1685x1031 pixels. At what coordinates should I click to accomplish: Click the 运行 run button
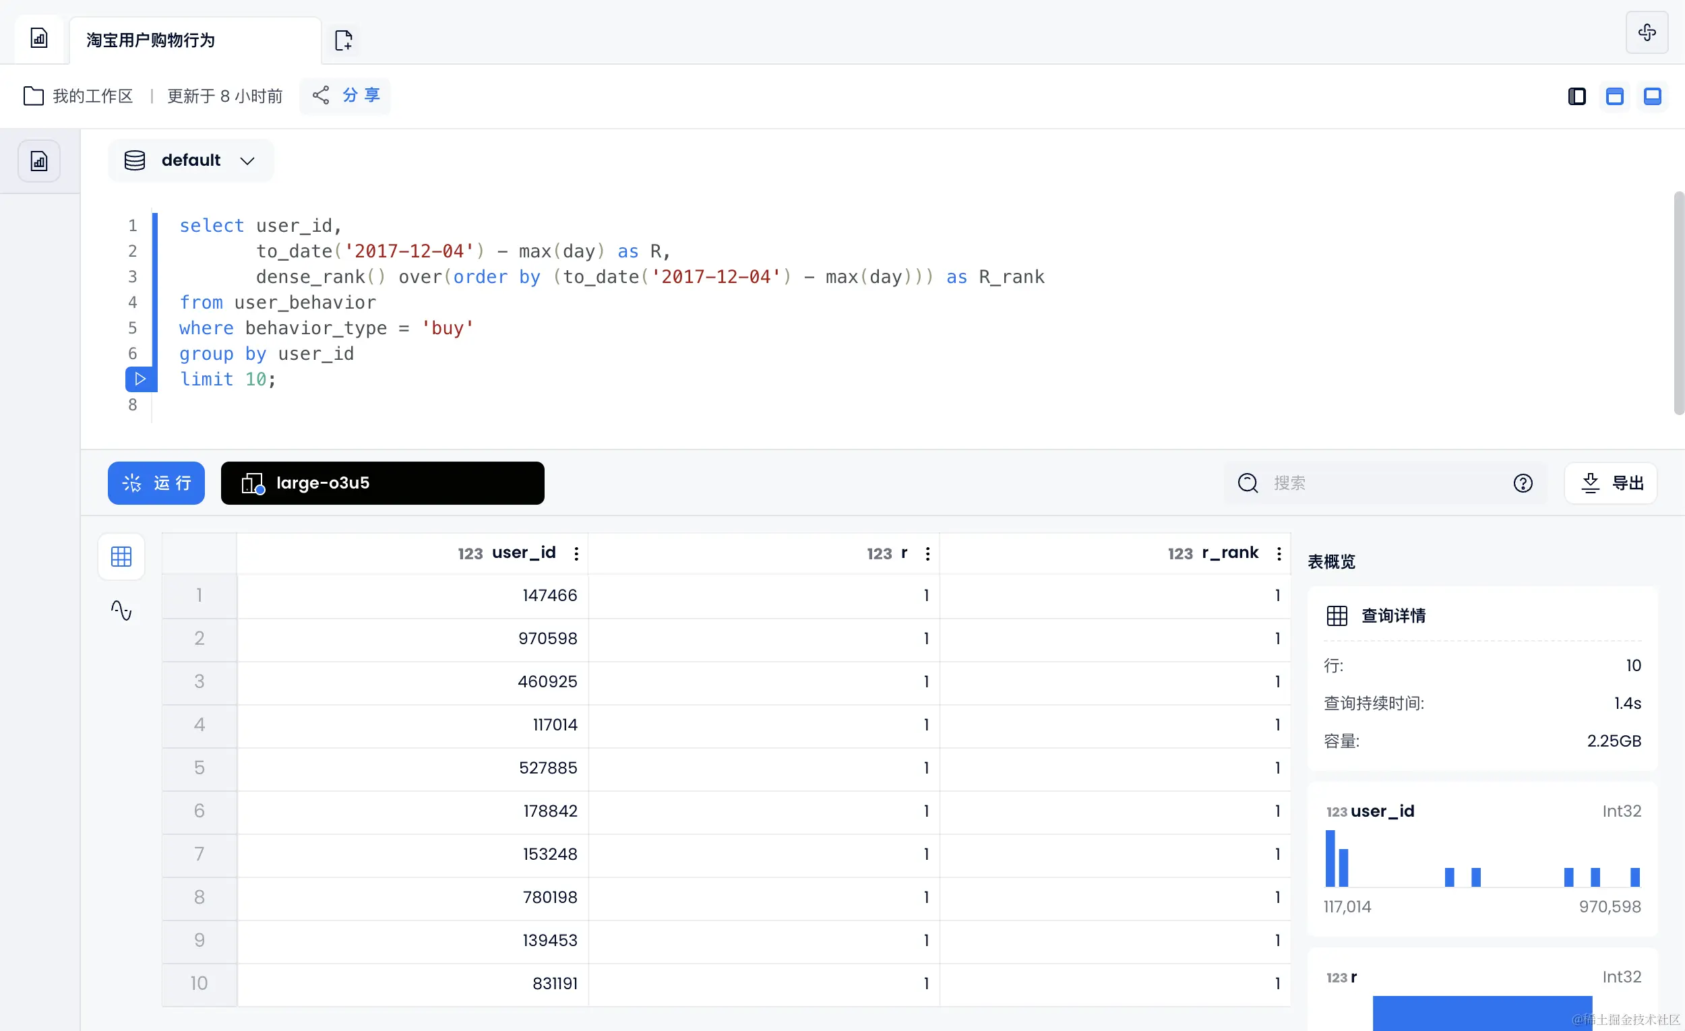point(156,483)
